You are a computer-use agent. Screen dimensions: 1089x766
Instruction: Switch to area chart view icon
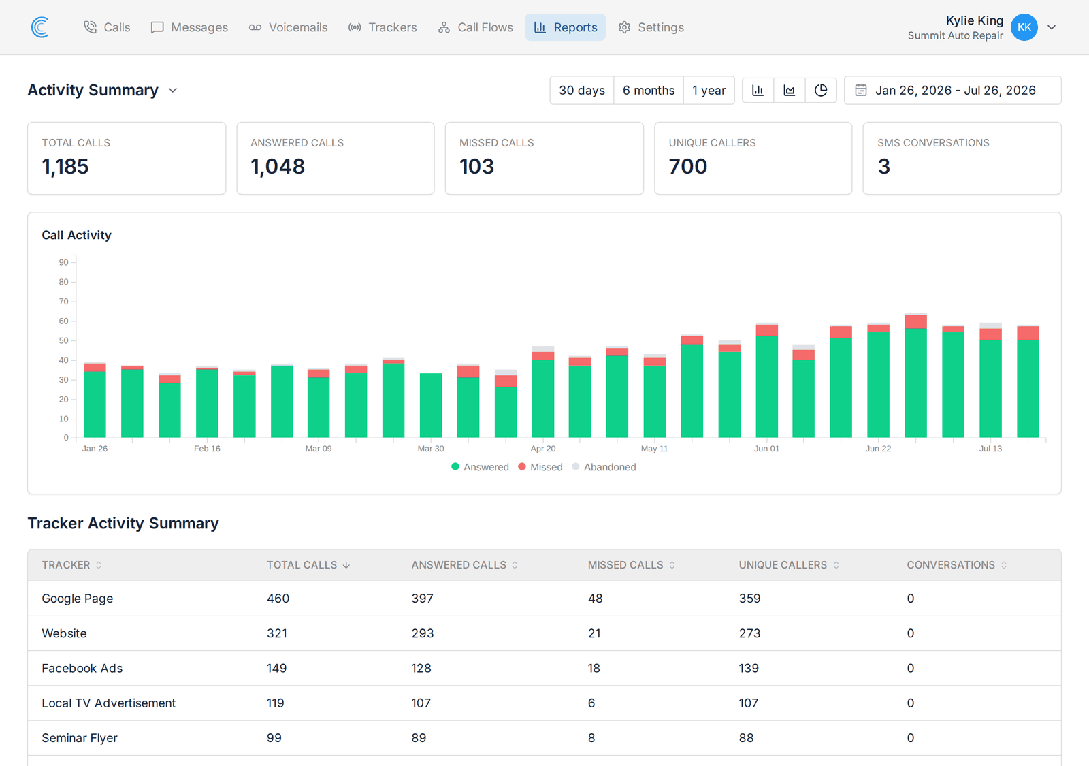(x=790, y=90)
